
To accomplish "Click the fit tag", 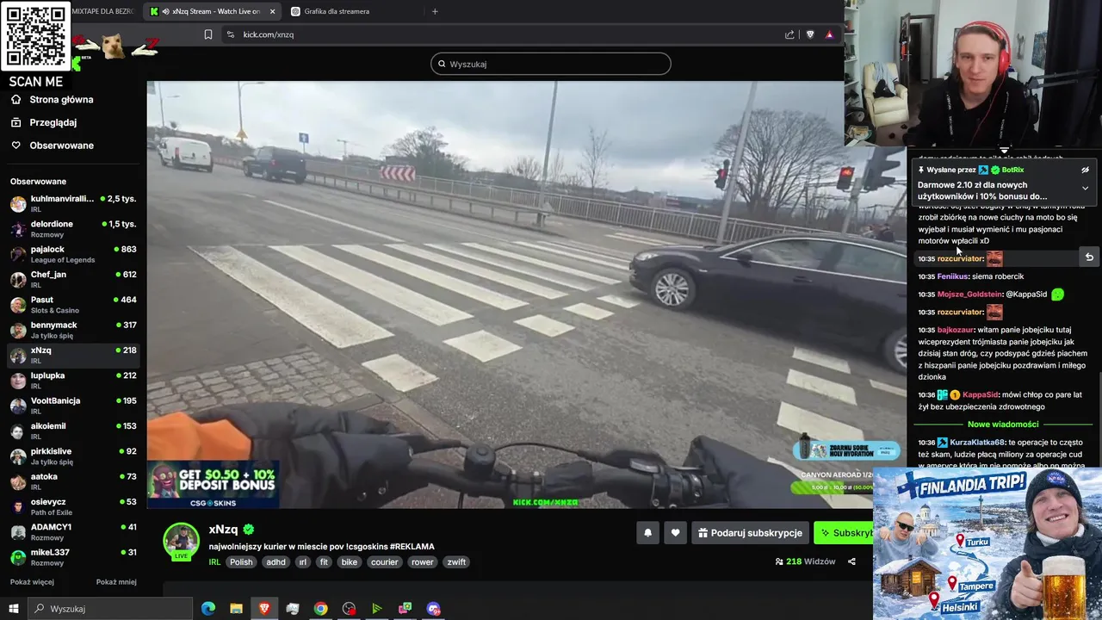I will tap(324, 562).
